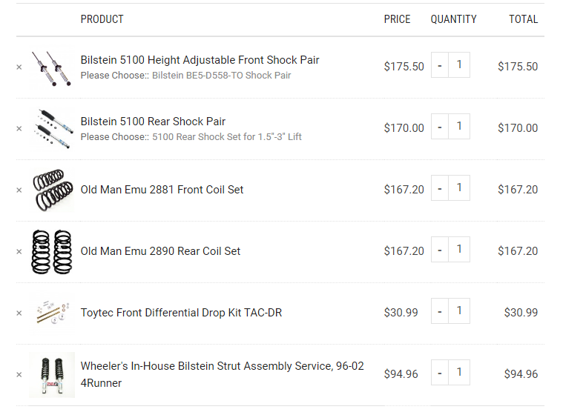The image size is (563, 415).
Task: Remove Bilstein 5100 Rear Shock Pair item
Action: coord(19,128)
